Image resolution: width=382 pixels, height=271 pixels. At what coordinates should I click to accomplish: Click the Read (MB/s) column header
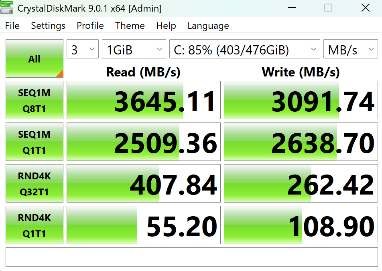[143, 72]
